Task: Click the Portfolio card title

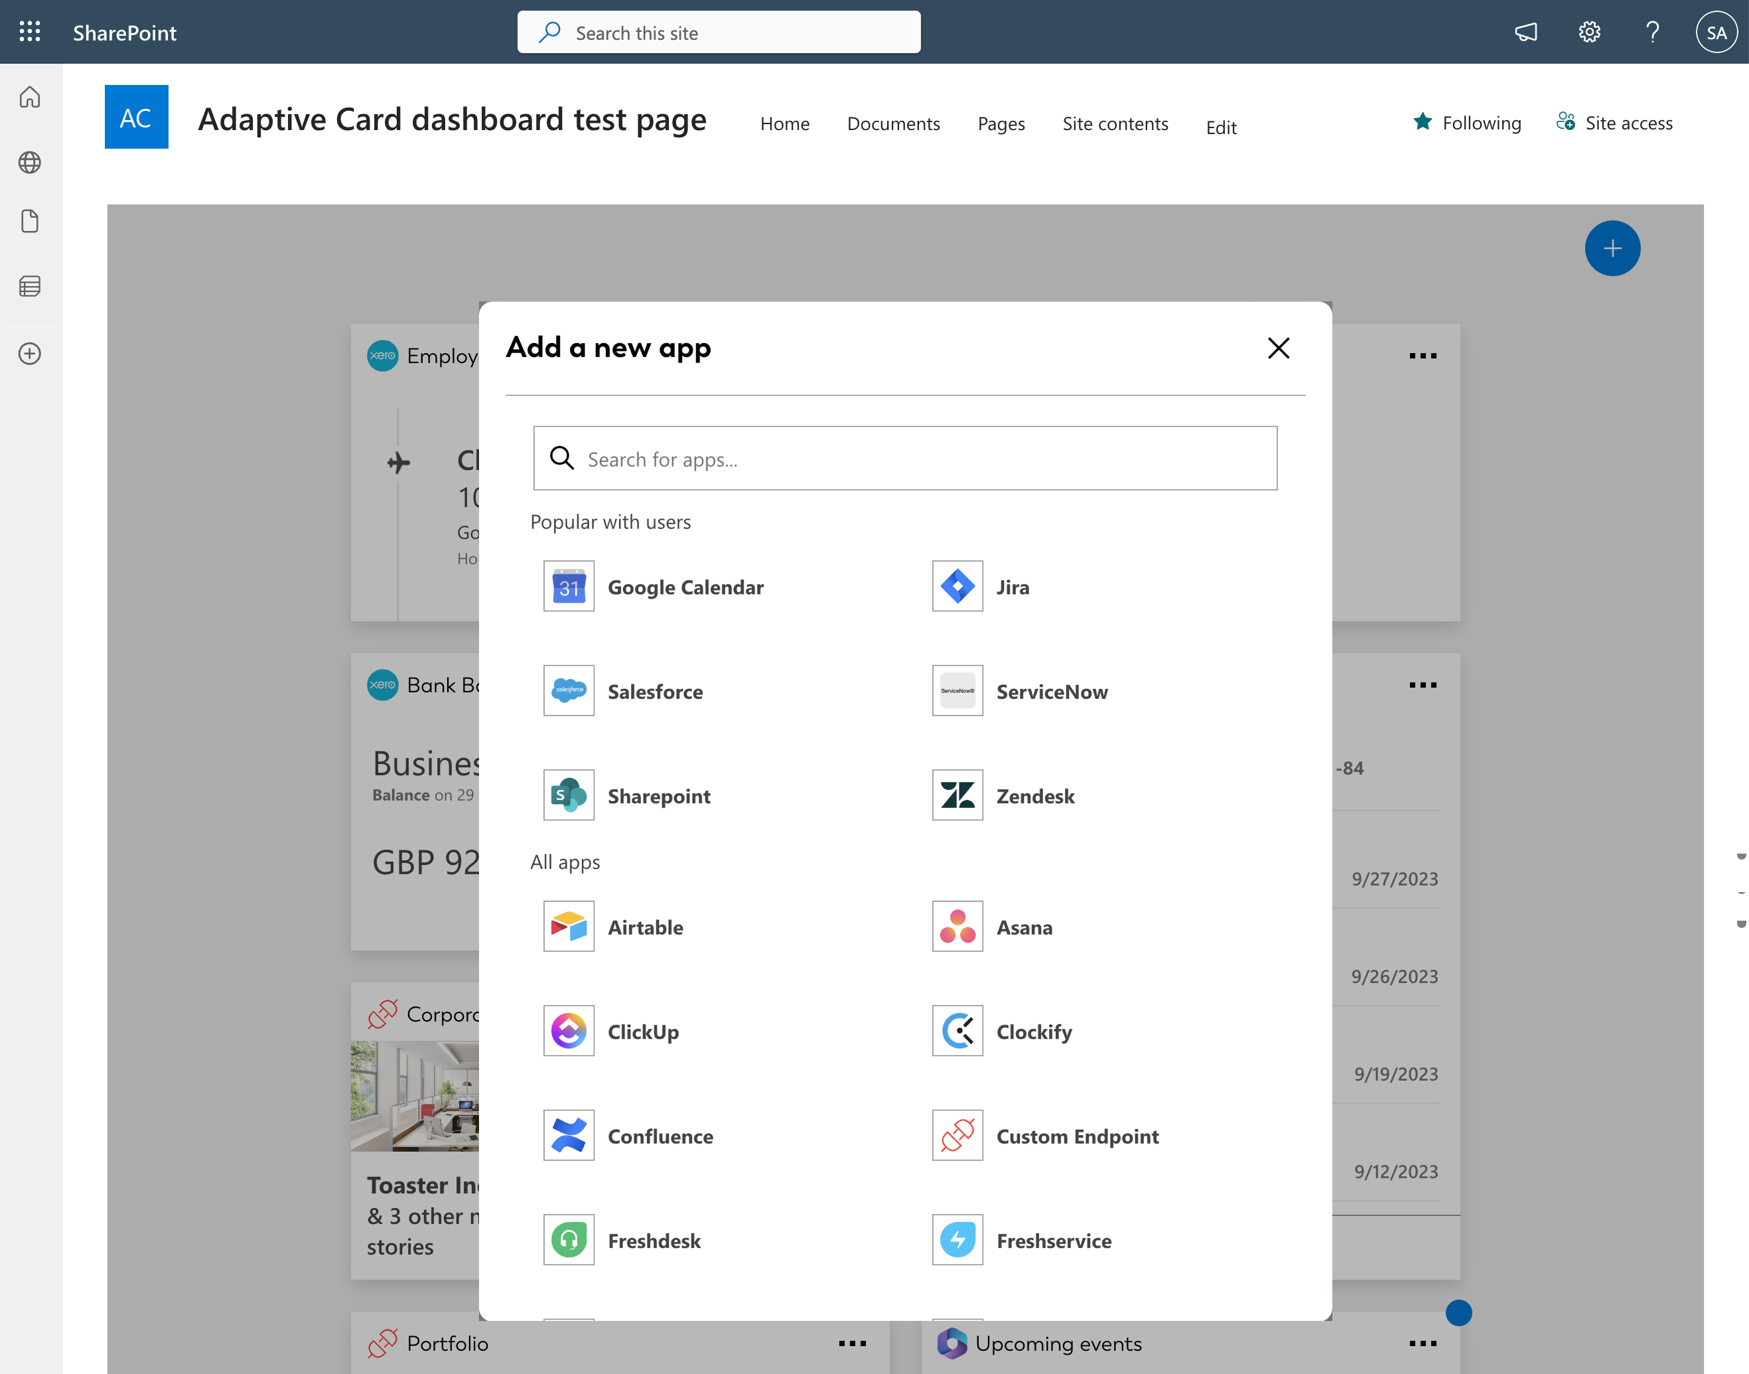Action: tap(447, 1343)
